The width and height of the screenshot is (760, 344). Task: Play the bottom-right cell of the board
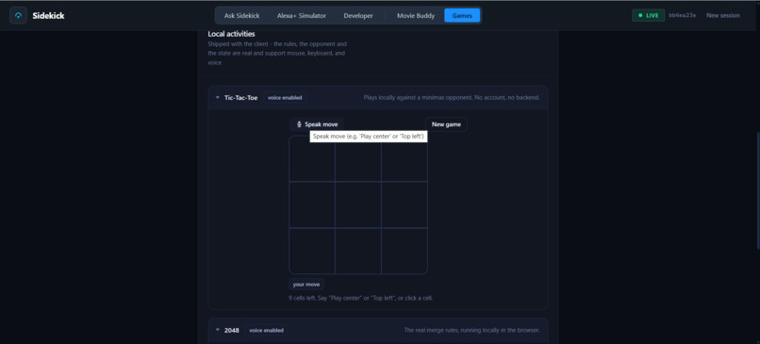pos(405,251)
